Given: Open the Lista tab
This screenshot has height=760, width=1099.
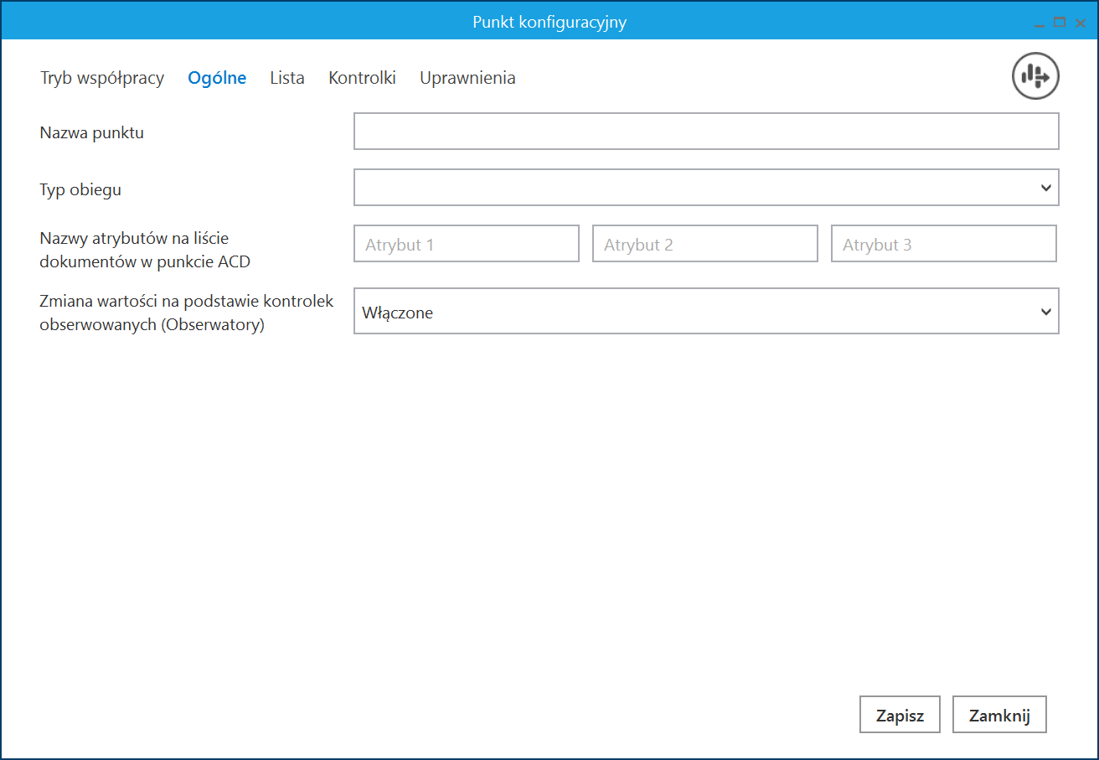Looking at the screenshot, I should pos(287,78).
